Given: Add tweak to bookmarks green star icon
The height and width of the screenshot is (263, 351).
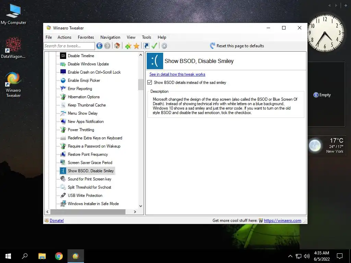Looking at the screenshot, I should click(128, 46).
